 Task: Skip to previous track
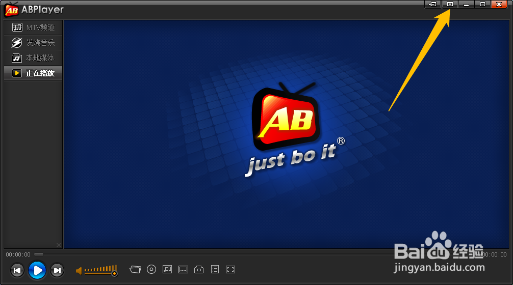17,270
